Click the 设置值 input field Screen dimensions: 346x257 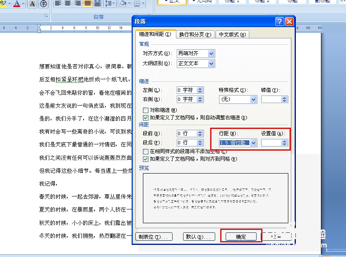(x=271, y=143)
